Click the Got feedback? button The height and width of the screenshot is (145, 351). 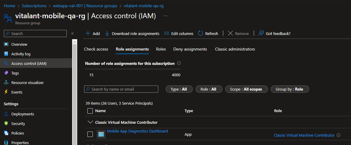tap(274, 33)
